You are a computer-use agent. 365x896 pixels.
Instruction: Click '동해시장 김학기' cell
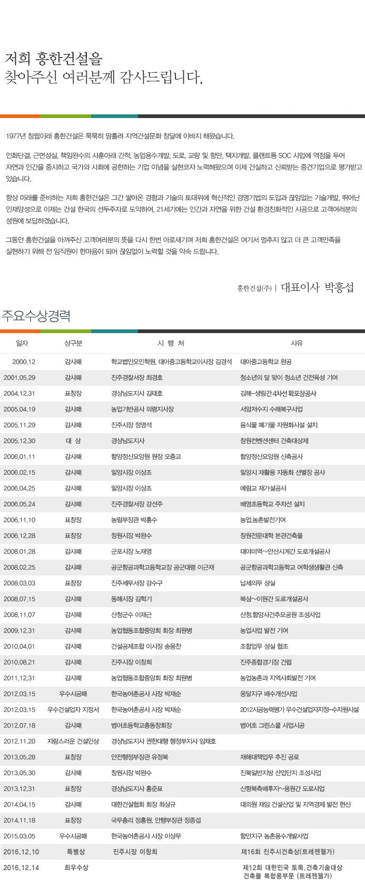click(x=131, y=599)
